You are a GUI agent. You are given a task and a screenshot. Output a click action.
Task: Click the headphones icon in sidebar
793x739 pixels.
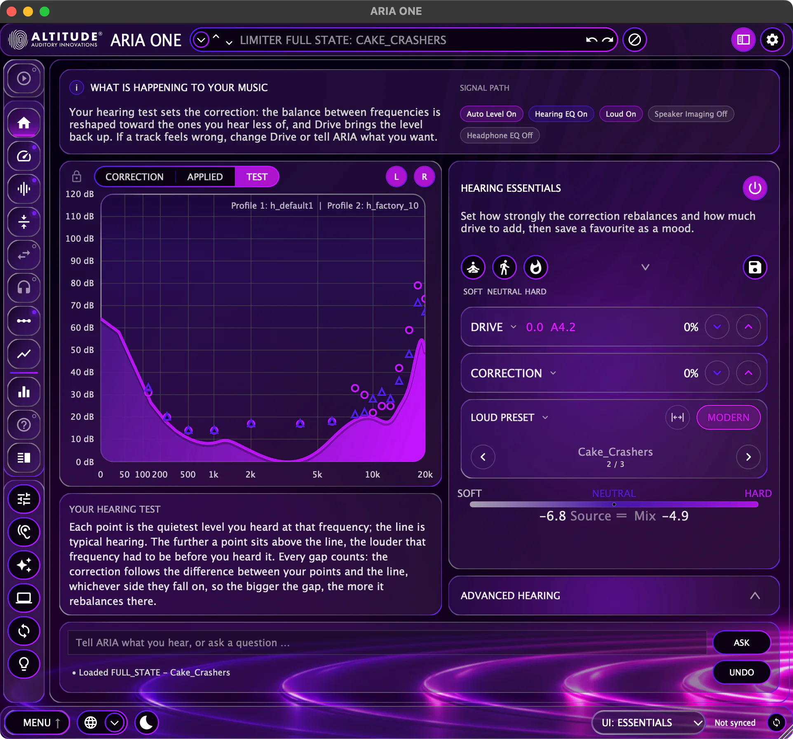tap(24, 287)
